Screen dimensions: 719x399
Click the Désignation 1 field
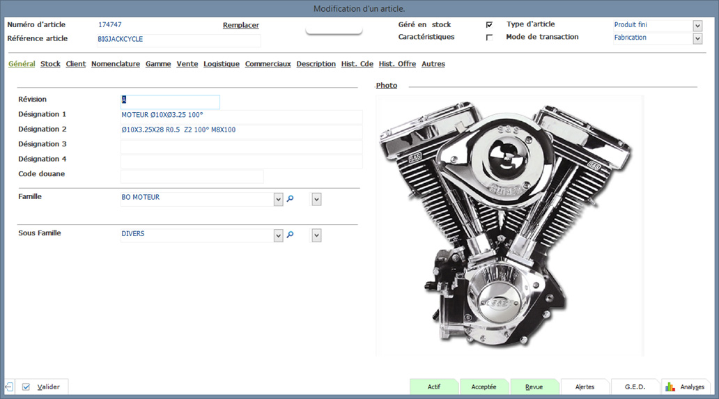tap(242, 116)
